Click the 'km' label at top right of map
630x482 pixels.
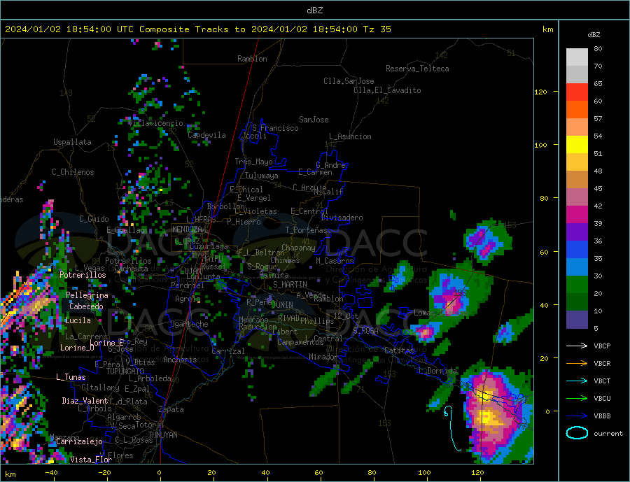click(547, 29)
